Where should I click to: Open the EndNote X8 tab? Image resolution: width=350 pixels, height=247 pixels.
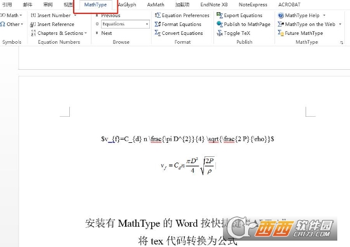(x=214, y=4)
